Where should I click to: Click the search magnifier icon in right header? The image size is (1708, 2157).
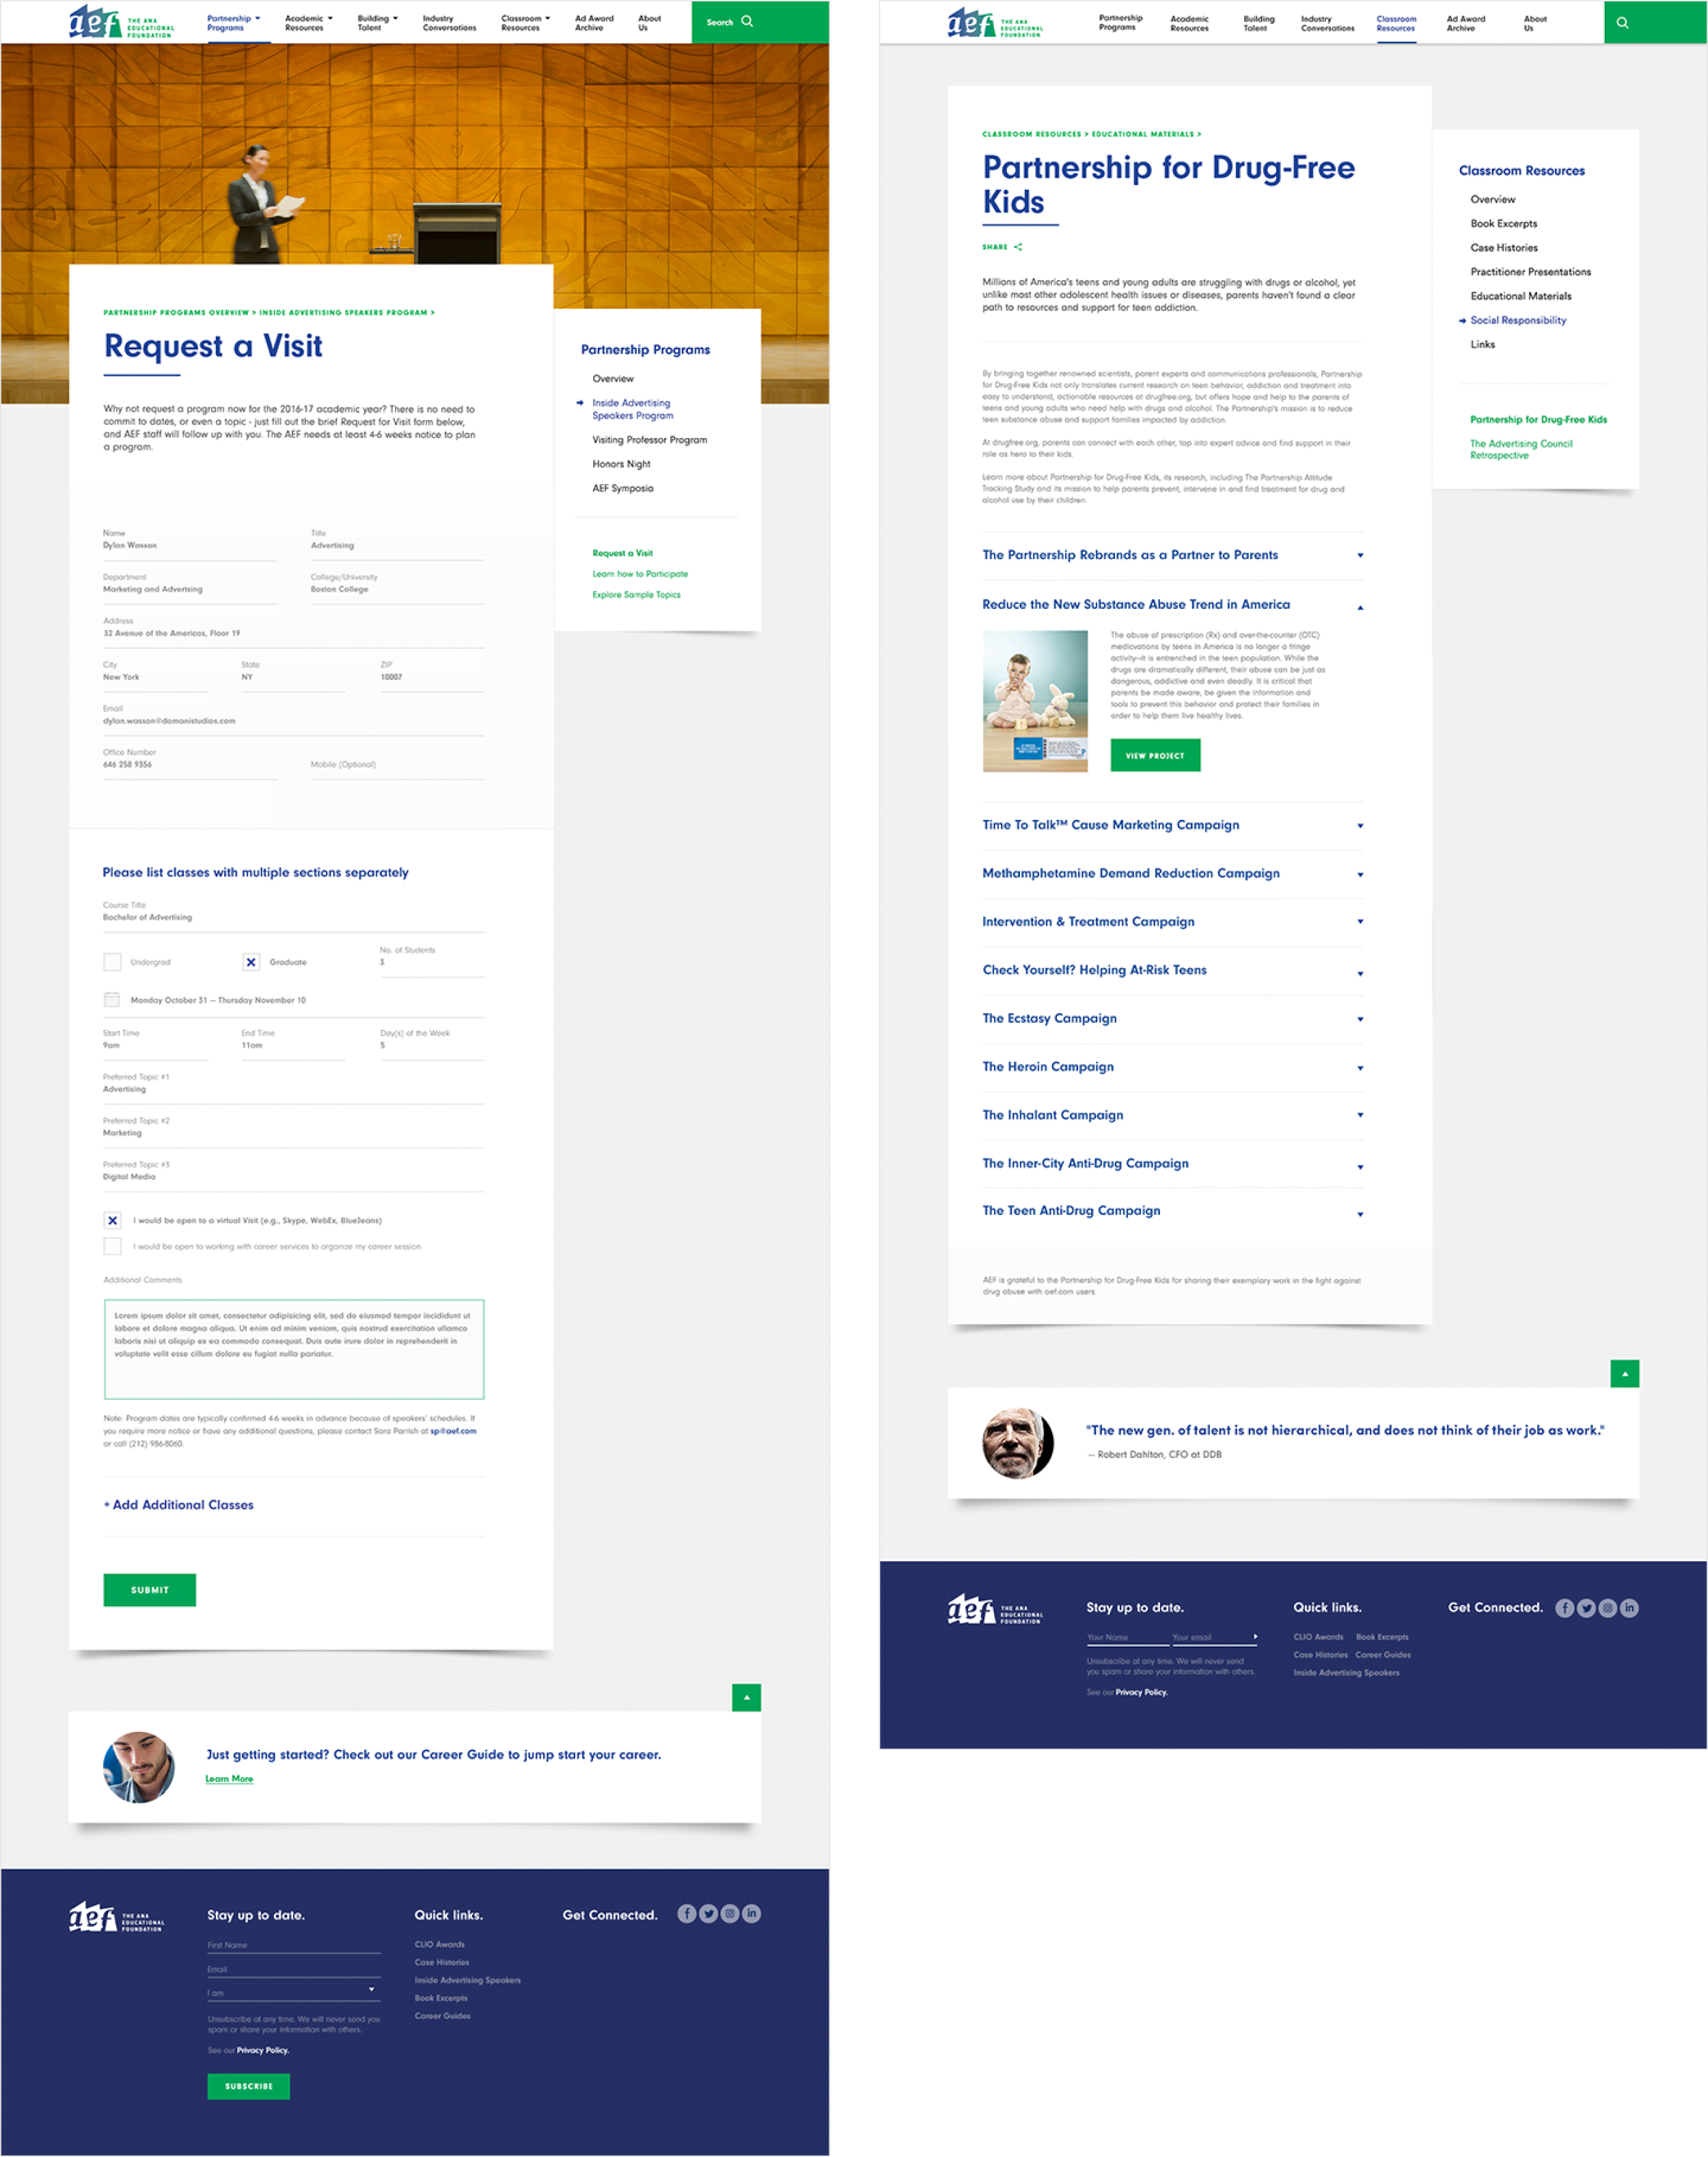tap(1622, 22)
